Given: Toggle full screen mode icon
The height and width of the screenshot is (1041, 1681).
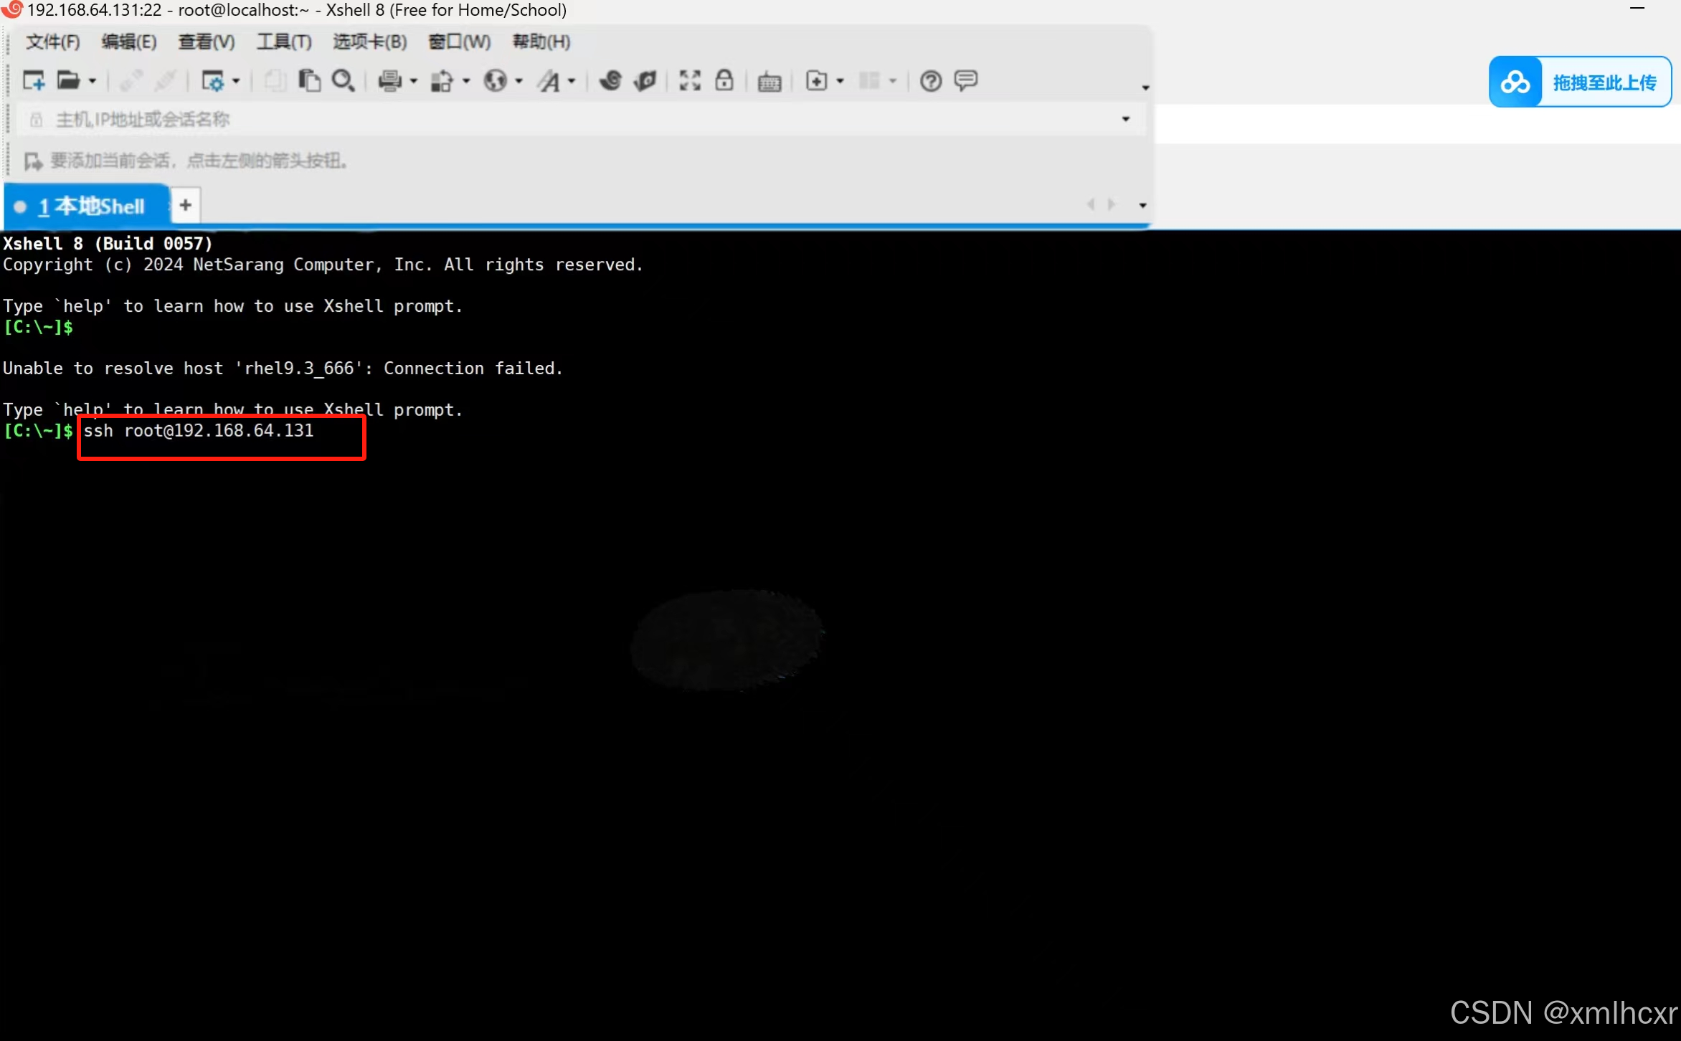Looking at the screenshot, I should point(689,80).
